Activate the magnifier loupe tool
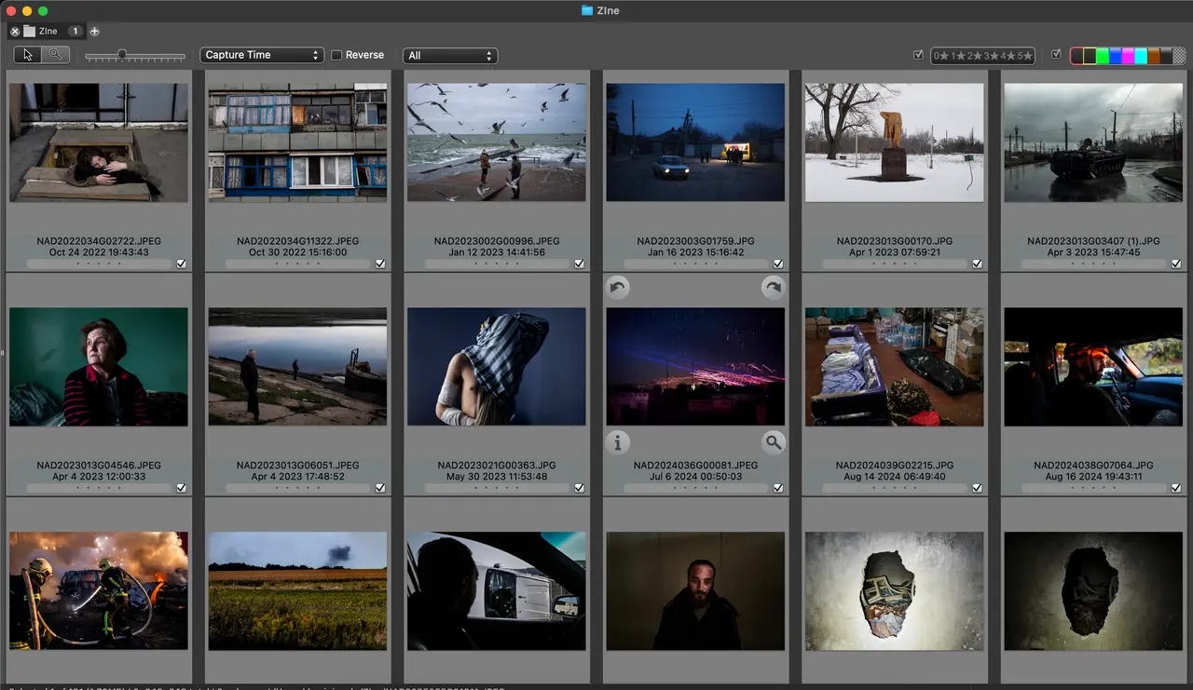The height and width of the screenshot is (690, 1193). point(55,55)
